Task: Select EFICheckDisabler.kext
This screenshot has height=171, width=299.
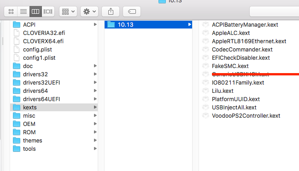Action: 240,57
